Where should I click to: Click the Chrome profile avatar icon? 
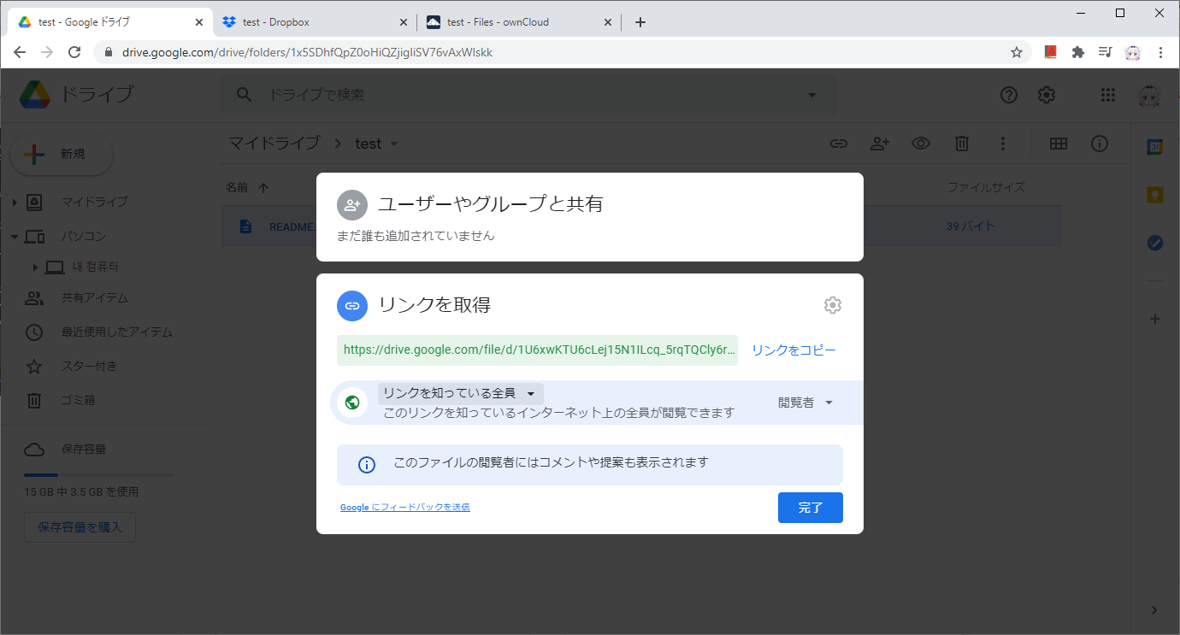click(x=1133, y=52)
